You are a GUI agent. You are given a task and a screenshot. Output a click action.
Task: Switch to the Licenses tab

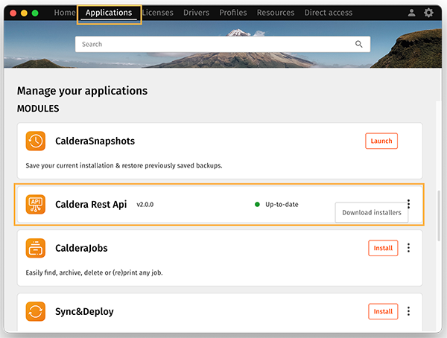[x=158, y=13]
